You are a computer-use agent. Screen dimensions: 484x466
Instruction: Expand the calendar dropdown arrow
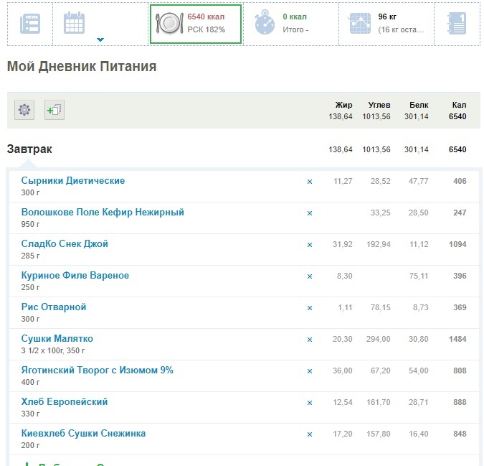click(100, 39)
